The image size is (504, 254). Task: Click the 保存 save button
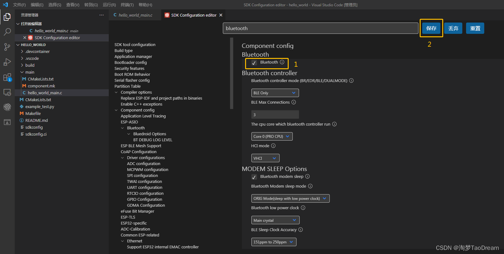(x=431, y=28)
